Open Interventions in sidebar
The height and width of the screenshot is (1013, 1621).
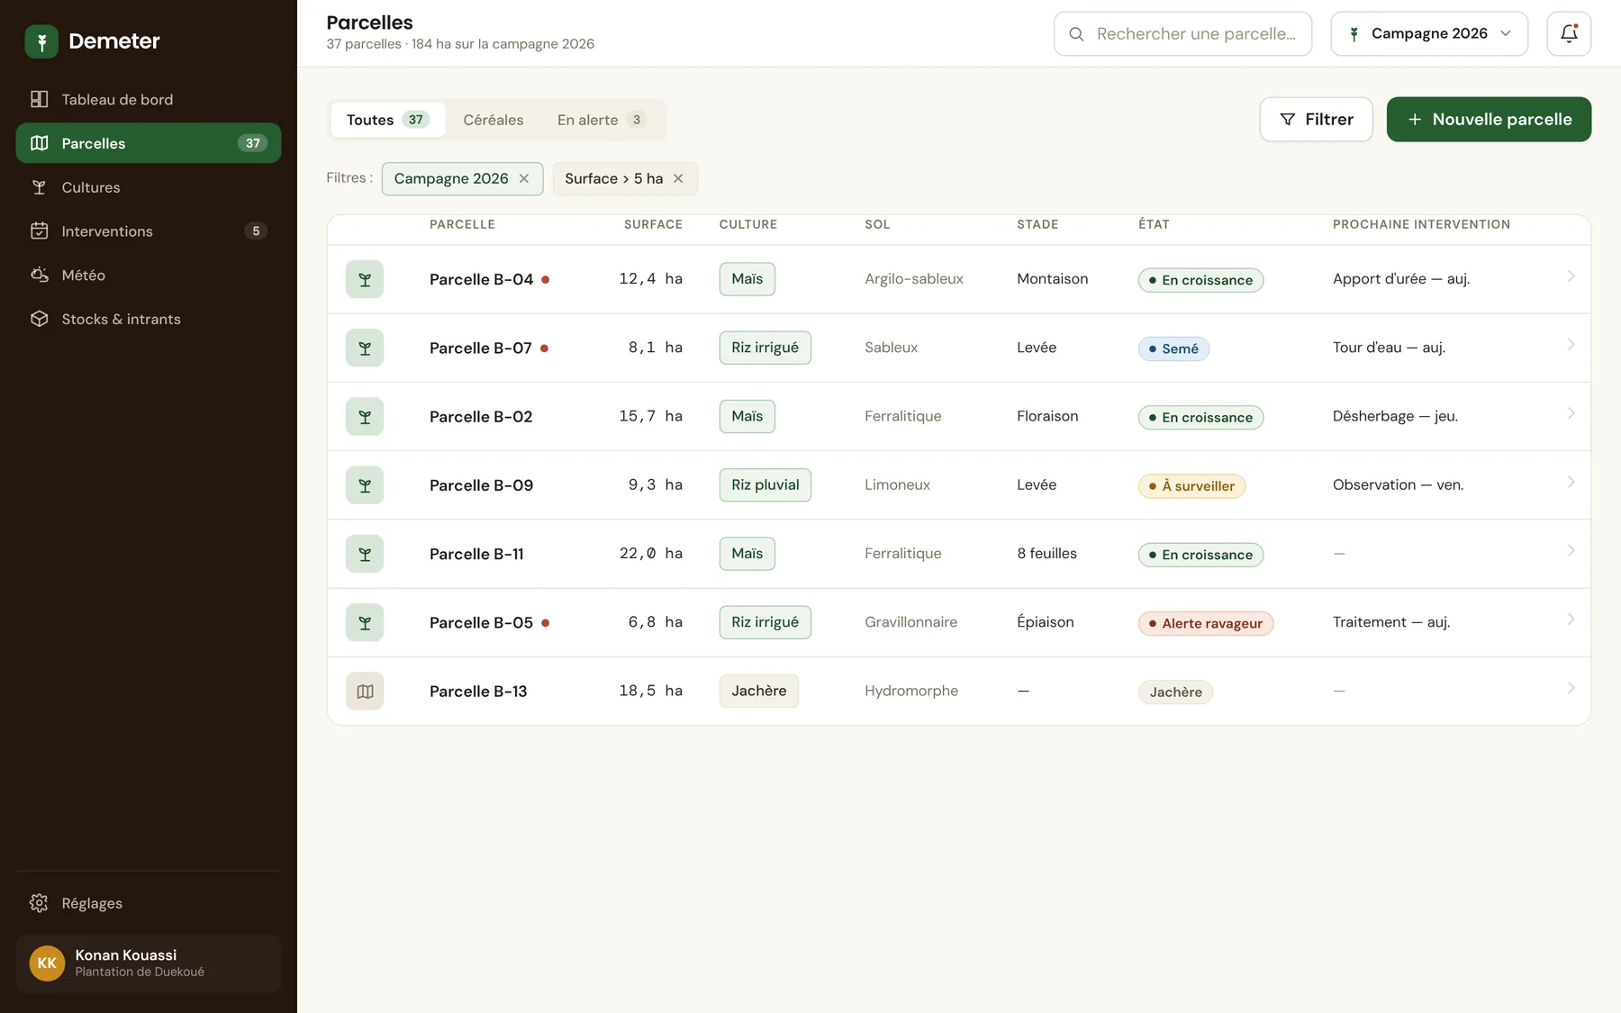(x=149, y=231)
